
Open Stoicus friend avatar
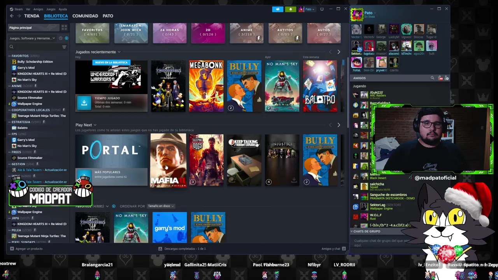pyautogui.click(x=419, y=30)
